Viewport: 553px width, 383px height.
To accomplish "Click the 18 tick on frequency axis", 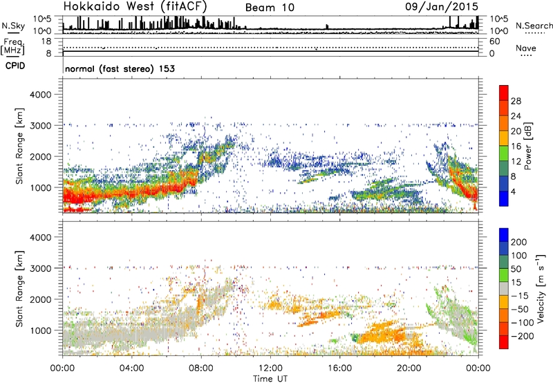I will click(46, 41).
